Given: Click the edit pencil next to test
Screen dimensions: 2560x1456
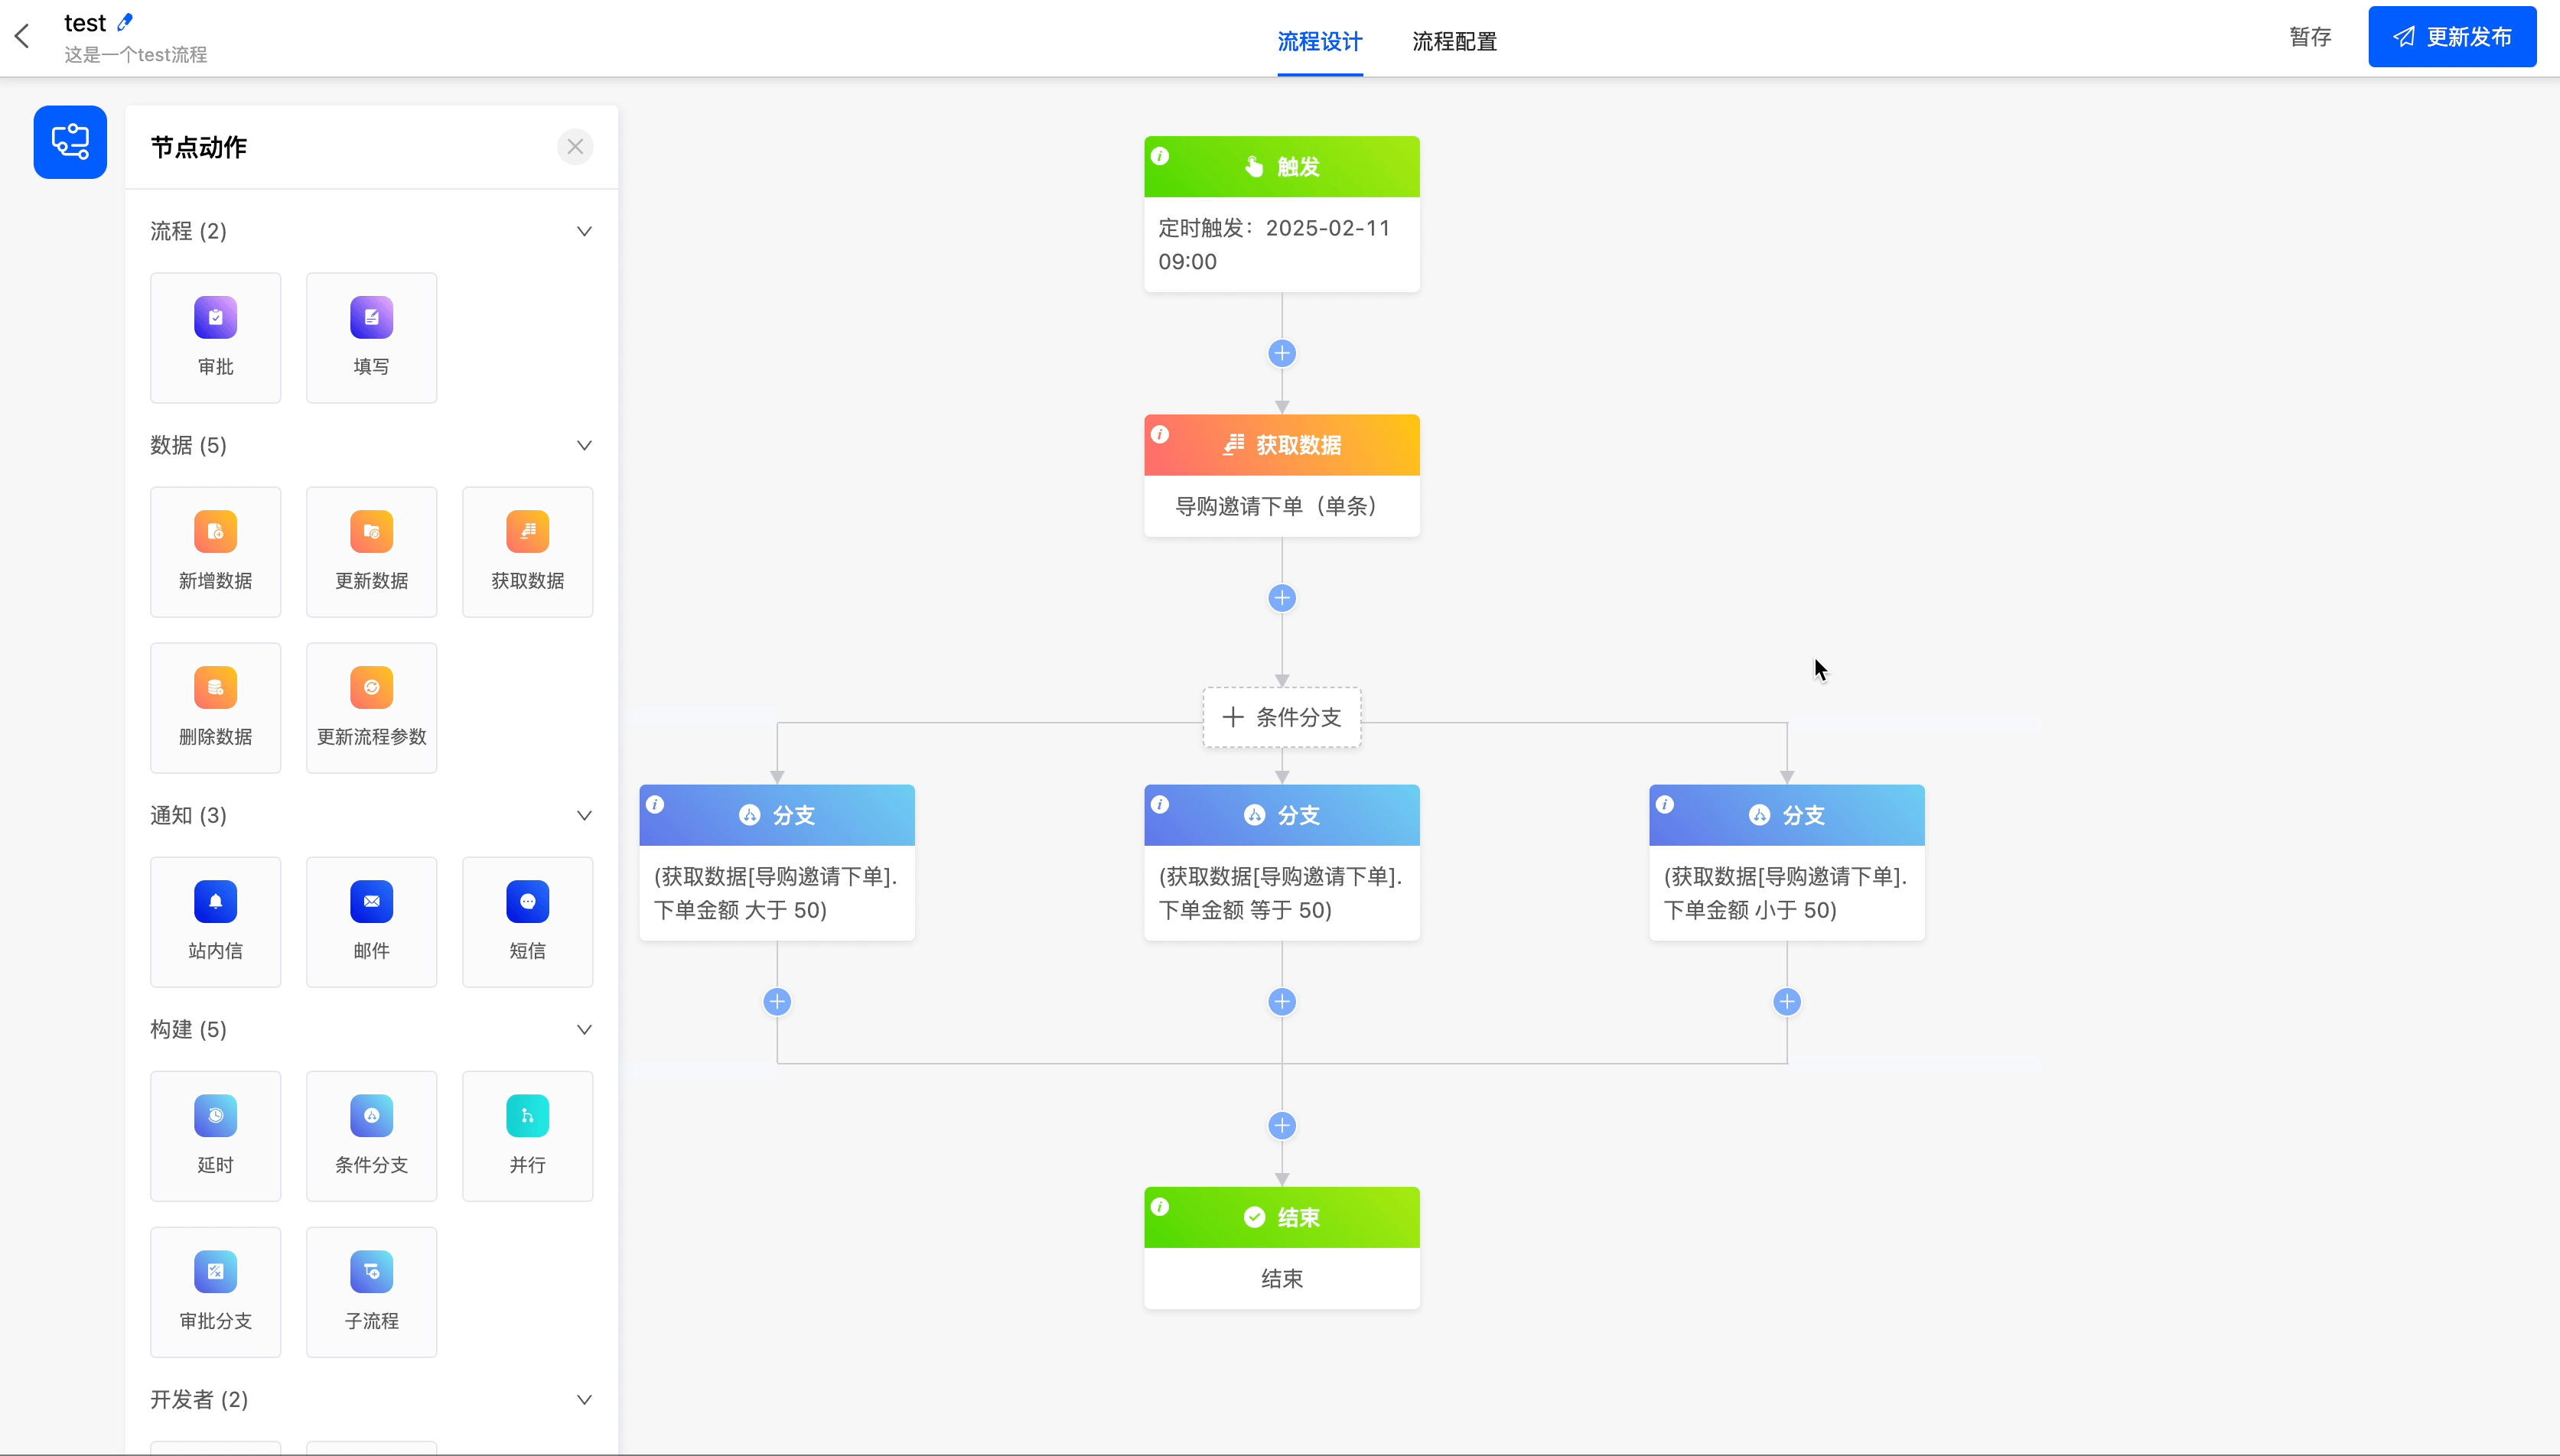Looking at the screenshot, I should click(x=125, y=21).
